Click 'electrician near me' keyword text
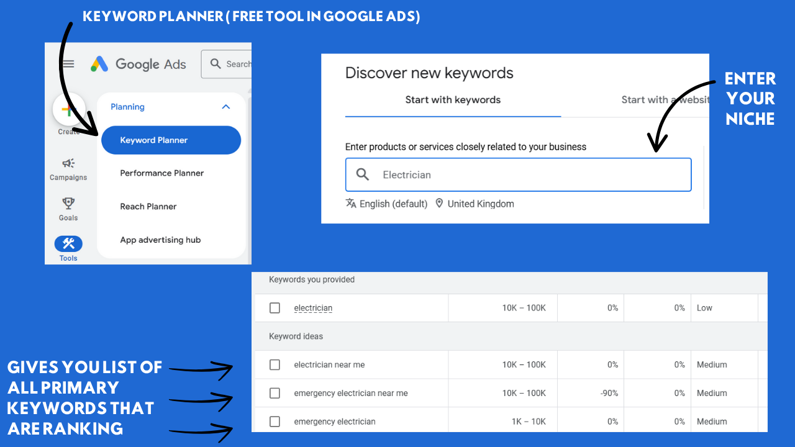 tap(329, 365)
